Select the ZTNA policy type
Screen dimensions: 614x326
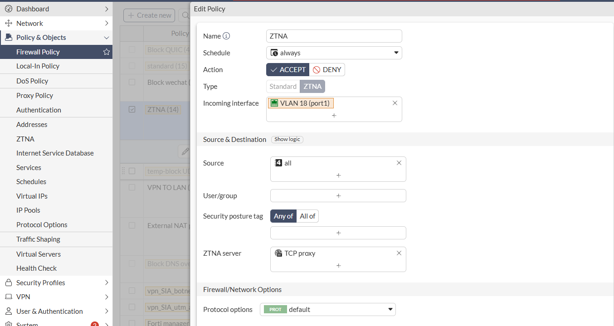click(312, 86)
